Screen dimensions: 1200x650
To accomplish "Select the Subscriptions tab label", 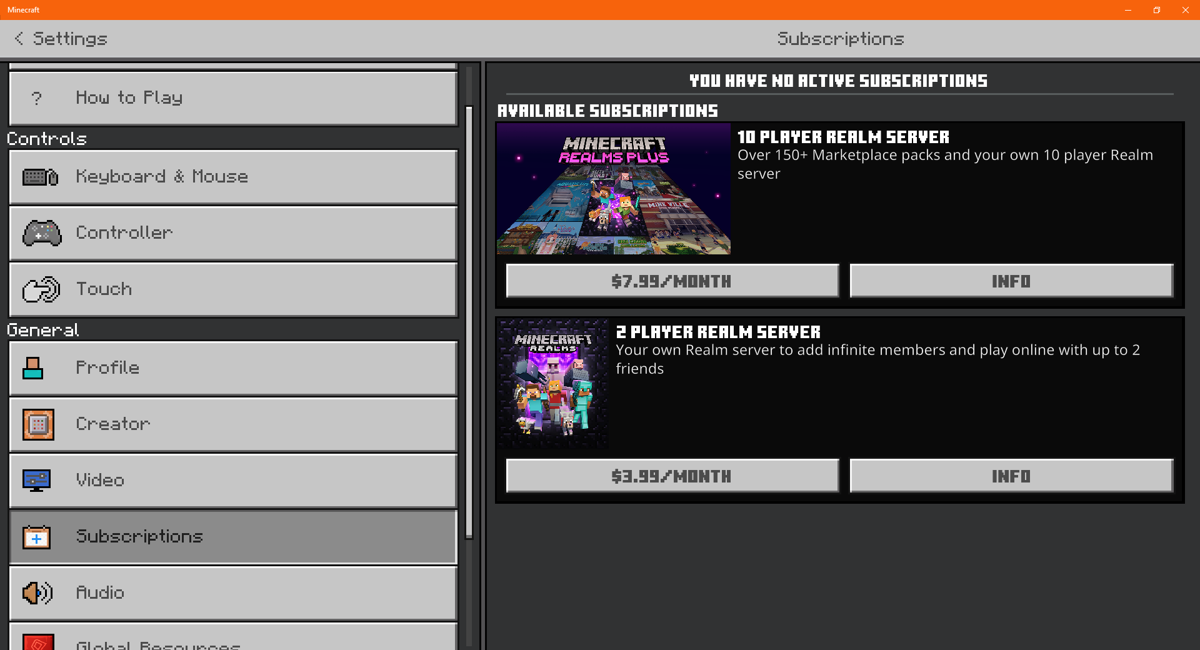I will tap(139, 537).
